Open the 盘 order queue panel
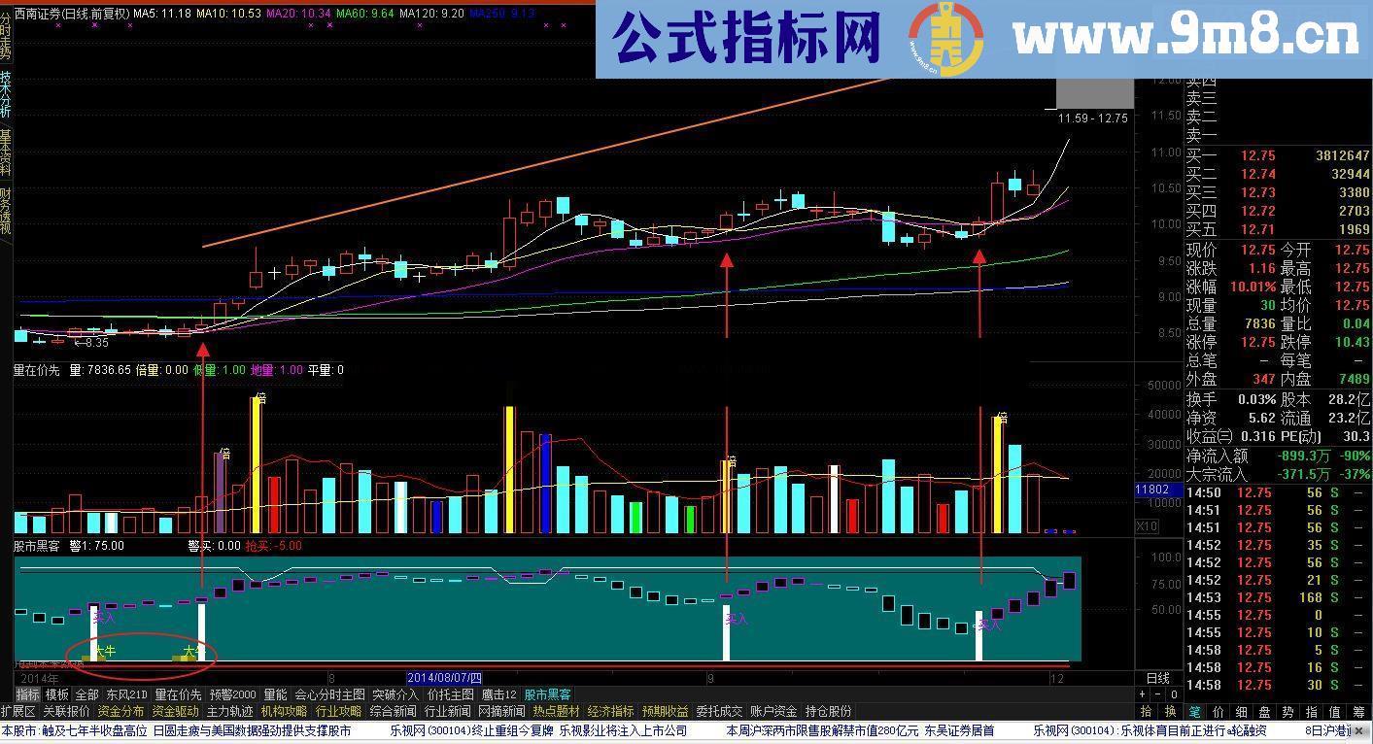1373x744 pixels. [1264, 712]
